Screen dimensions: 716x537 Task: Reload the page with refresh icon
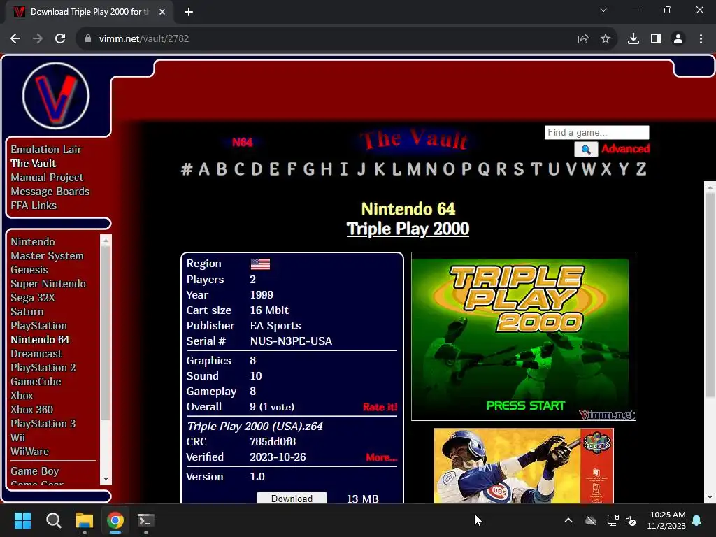point(60,39)
